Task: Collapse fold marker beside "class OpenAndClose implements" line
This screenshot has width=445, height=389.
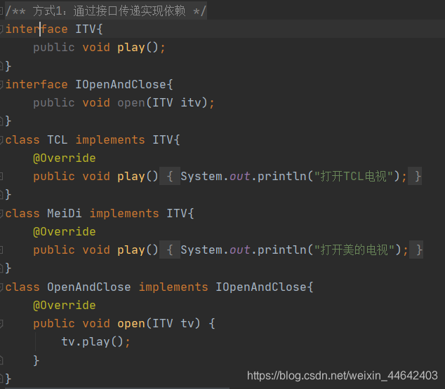Action: pos(1,287)
